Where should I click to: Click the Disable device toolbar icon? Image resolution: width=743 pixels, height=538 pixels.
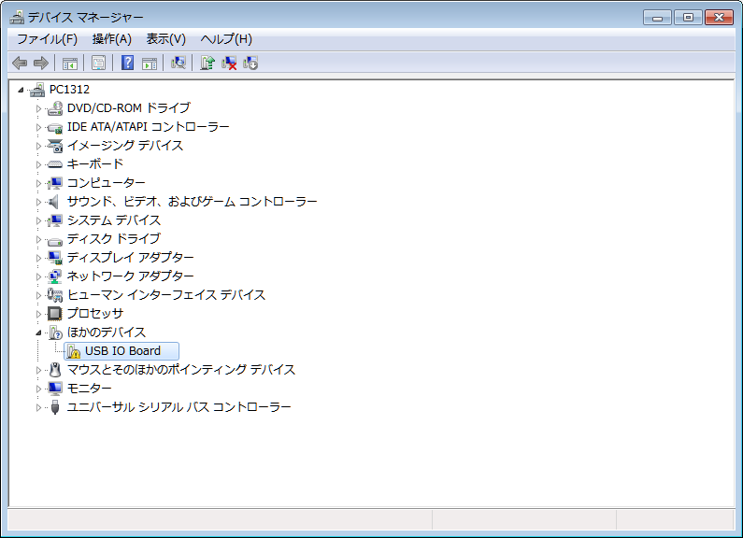(250, 63)
